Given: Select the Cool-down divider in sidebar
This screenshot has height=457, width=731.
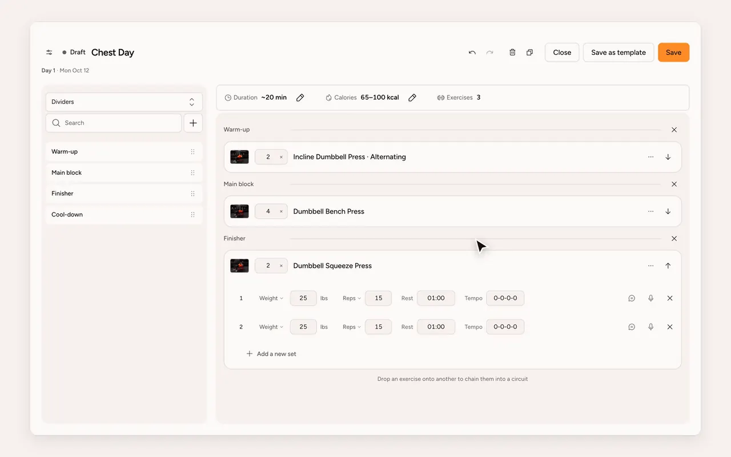Looking at the screenshot, I should click(124, 215).
